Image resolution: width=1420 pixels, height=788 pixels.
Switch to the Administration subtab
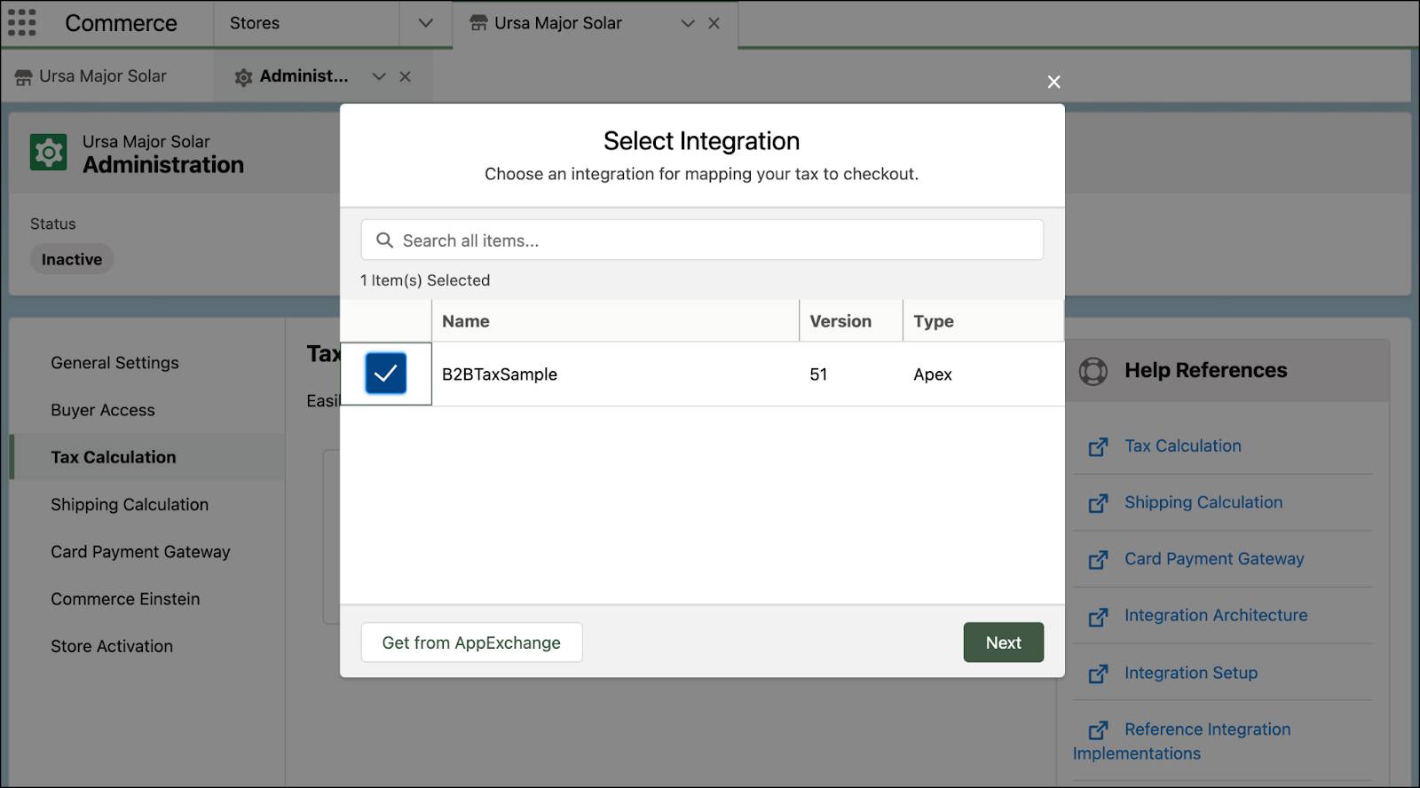[x=304, y=76]
